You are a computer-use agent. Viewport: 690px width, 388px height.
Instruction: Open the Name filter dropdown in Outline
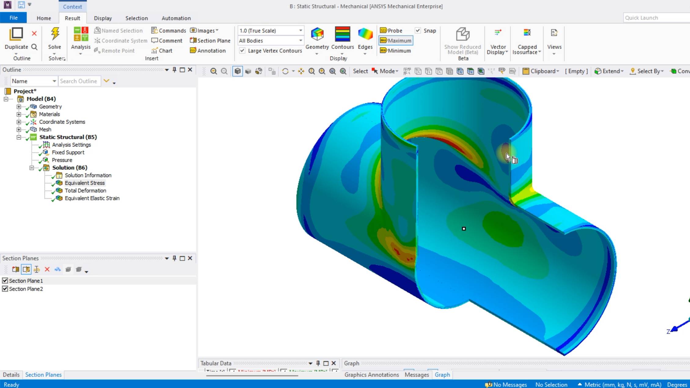[x=34, y=81]
